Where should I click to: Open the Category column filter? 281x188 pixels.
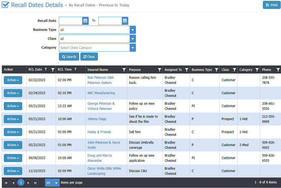(x=257, y=70)
